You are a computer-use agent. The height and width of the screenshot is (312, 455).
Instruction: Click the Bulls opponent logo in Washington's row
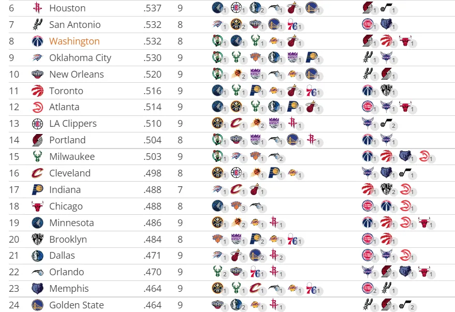pyautogui.click(x=405, y=41)
